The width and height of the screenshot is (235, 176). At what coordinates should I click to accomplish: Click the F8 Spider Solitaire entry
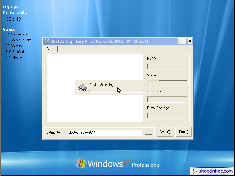pos(18,40)
